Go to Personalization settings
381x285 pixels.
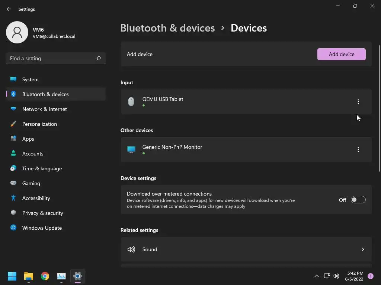point(39,124)
